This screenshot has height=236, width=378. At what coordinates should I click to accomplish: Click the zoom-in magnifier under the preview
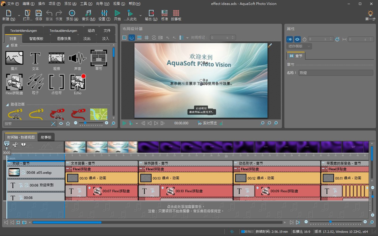tap(262, 123)
